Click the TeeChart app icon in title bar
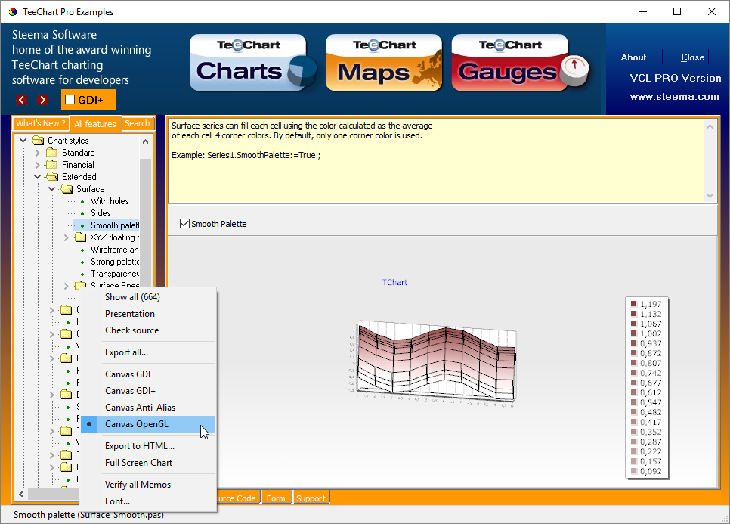This screenshot has height=524, width=730. click(x=13, y=12)
